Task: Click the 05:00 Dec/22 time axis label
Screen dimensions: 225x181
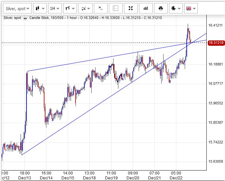Action: point(176,175)
